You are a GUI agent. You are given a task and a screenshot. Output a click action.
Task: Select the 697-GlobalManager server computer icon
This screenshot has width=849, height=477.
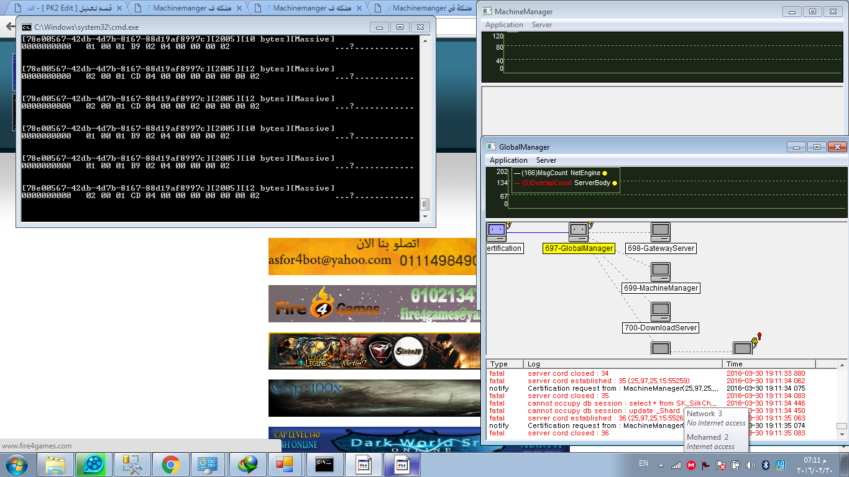click(x=579, y=232)
